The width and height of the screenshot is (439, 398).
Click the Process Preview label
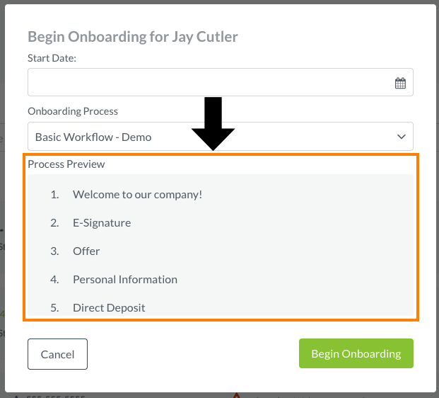click(66, 164)
